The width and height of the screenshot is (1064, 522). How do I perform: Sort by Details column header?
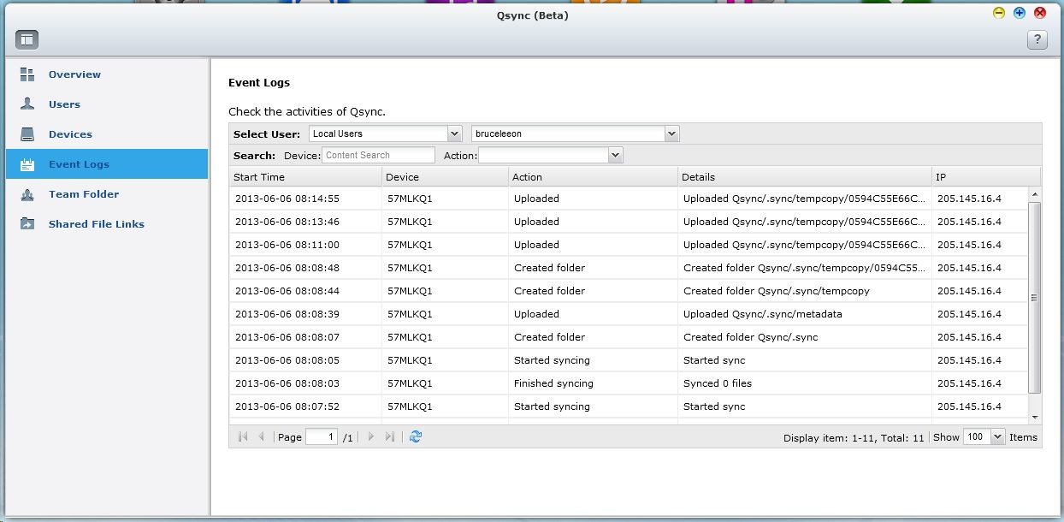[805, 177]
